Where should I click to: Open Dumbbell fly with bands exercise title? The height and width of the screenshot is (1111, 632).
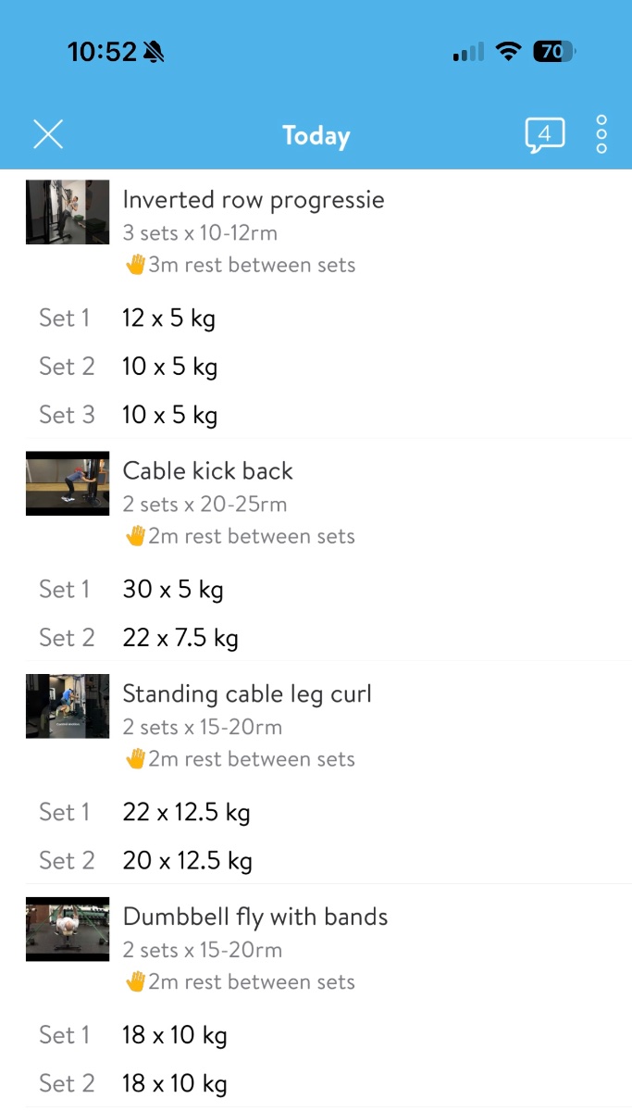point(255,918)
